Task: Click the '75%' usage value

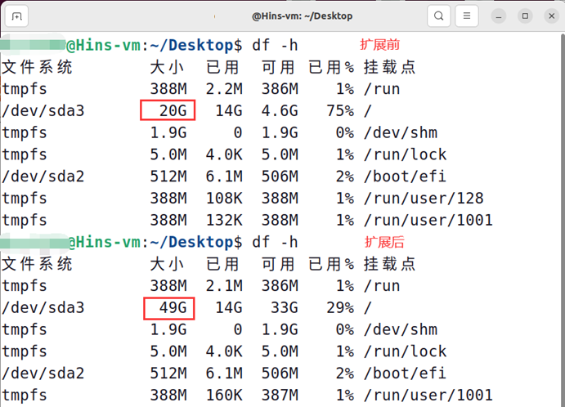Action: (340, 110)
